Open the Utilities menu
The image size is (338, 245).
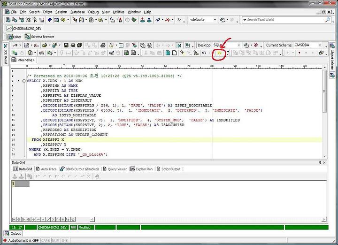(119, 12)
